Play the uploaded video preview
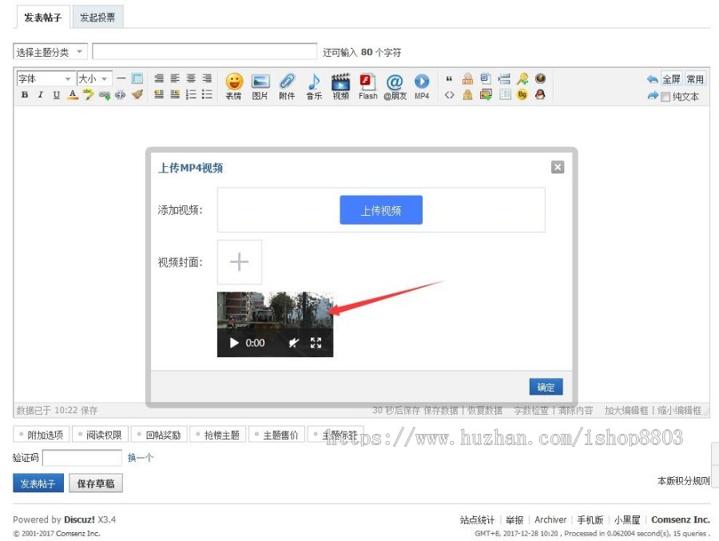The width and height of the screenshot is (719, 541). point(232,342)
